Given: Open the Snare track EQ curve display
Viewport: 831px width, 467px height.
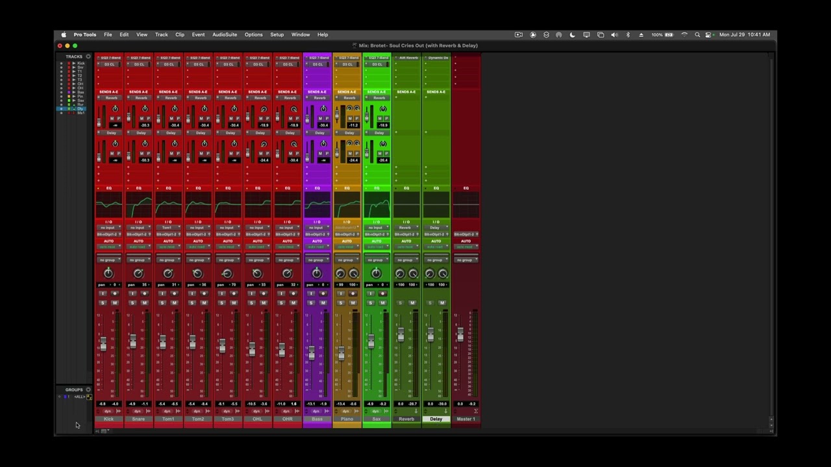Looking at the screenshot, I should (x=138, y=206).
